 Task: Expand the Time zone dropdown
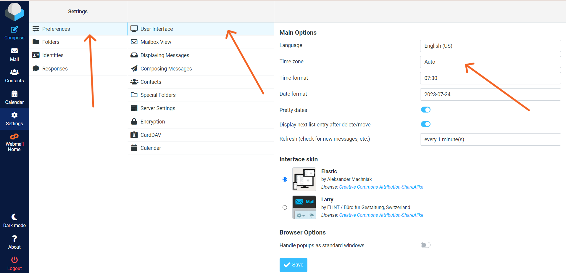tap(490, 62)
